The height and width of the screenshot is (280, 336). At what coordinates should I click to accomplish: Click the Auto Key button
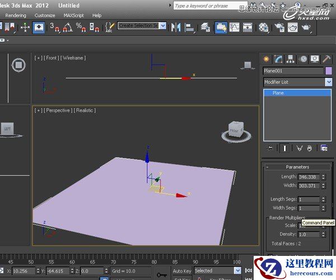tap(182, 270)
